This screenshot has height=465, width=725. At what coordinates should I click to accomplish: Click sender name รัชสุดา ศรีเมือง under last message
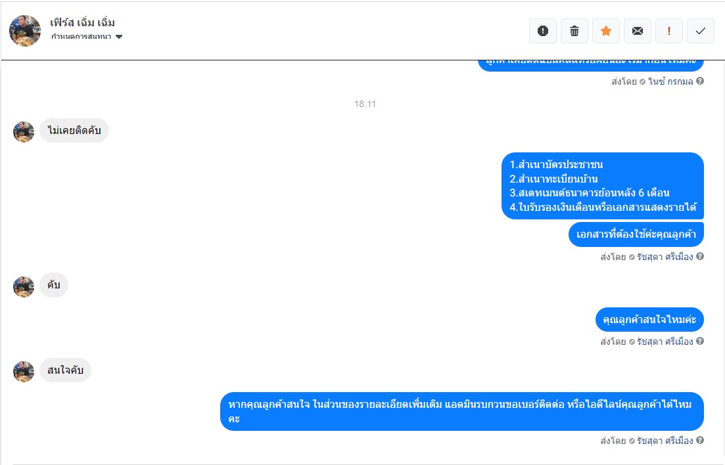pos(665,441)
